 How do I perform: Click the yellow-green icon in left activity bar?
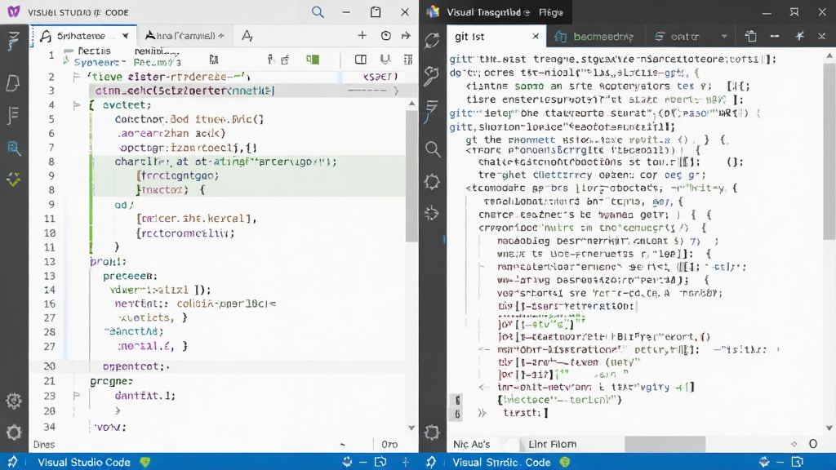[x=14, y=179]
